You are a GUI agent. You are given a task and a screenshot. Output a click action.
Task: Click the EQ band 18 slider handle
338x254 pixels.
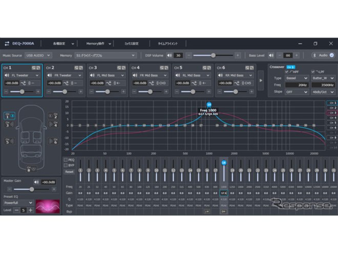224,163
